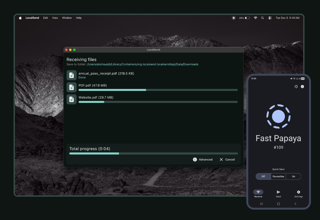Tap the 11:31 clock on phone
Screen dimensions: 320x220
254,79
